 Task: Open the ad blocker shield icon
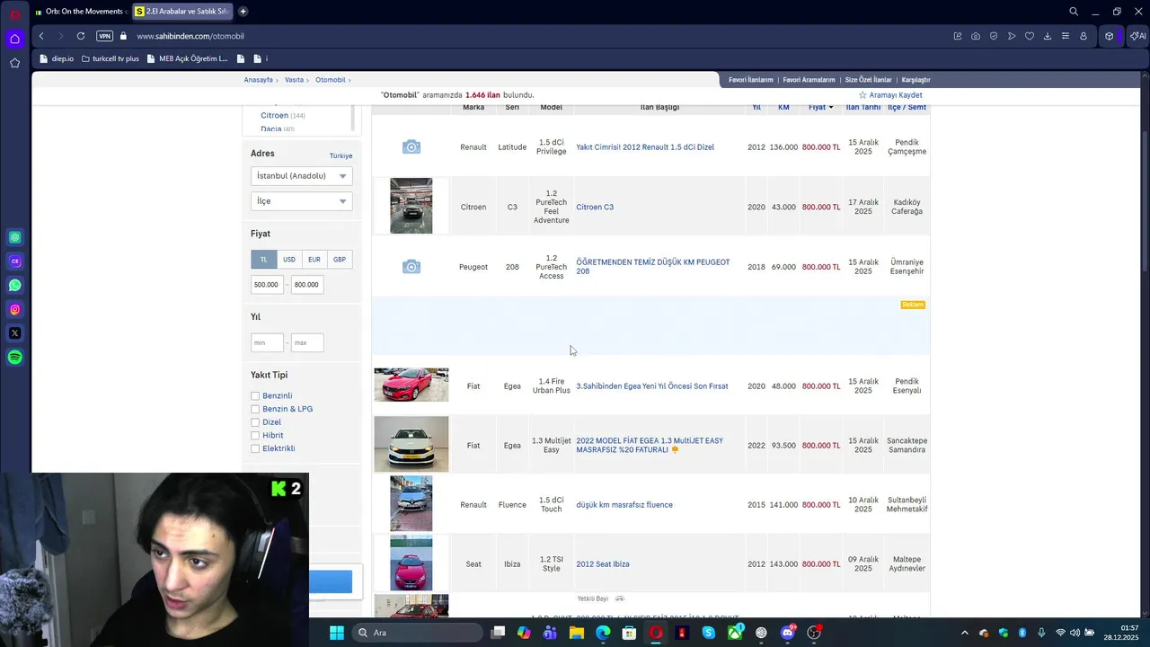(994, 36)
